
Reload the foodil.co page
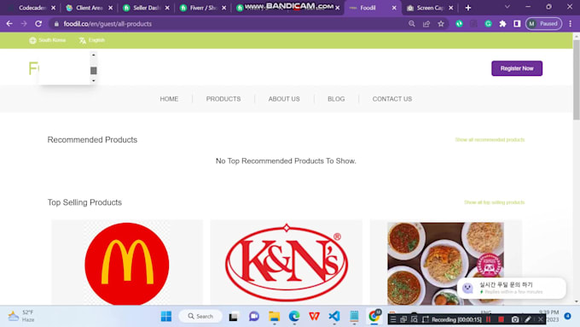38,24
